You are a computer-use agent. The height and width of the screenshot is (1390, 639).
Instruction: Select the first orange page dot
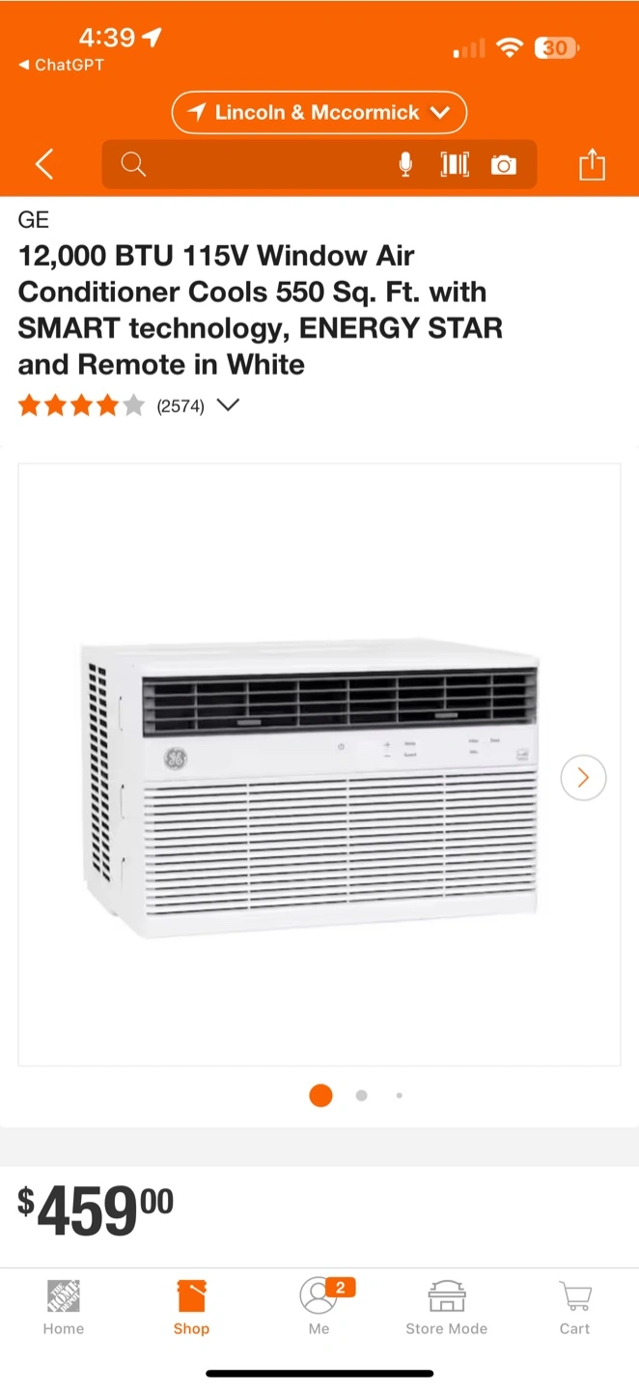(320, 1096)
